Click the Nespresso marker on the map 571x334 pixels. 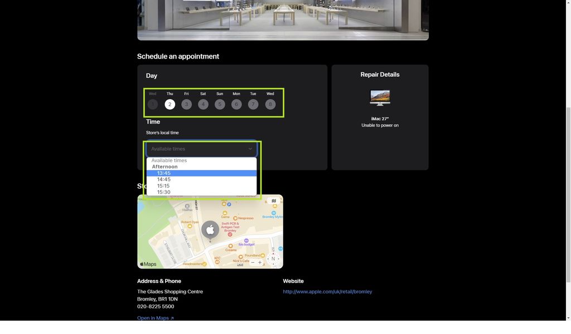(236, 218)
